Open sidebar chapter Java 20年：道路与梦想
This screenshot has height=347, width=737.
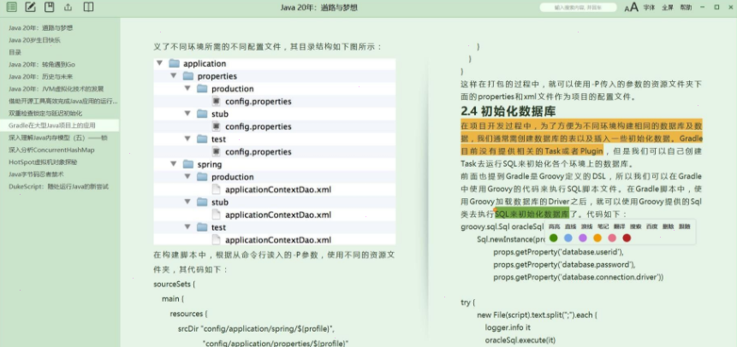tap(40, 28)
